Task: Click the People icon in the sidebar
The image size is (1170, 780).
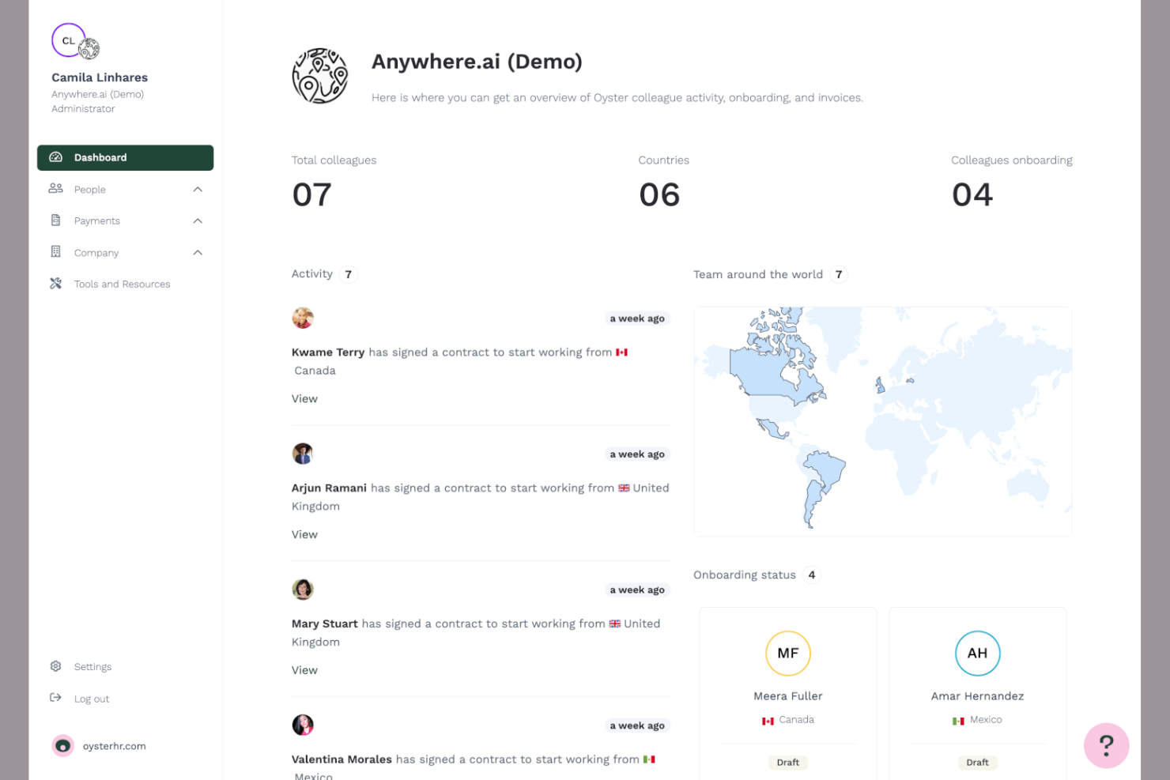Action: [x=55, y=189]
